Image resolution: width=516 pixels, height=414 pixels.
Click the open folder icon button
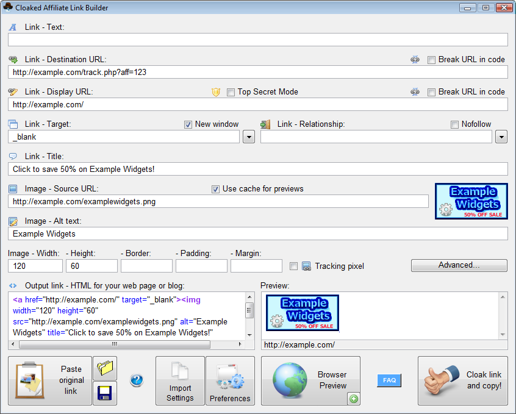click(x=105, y=368)
